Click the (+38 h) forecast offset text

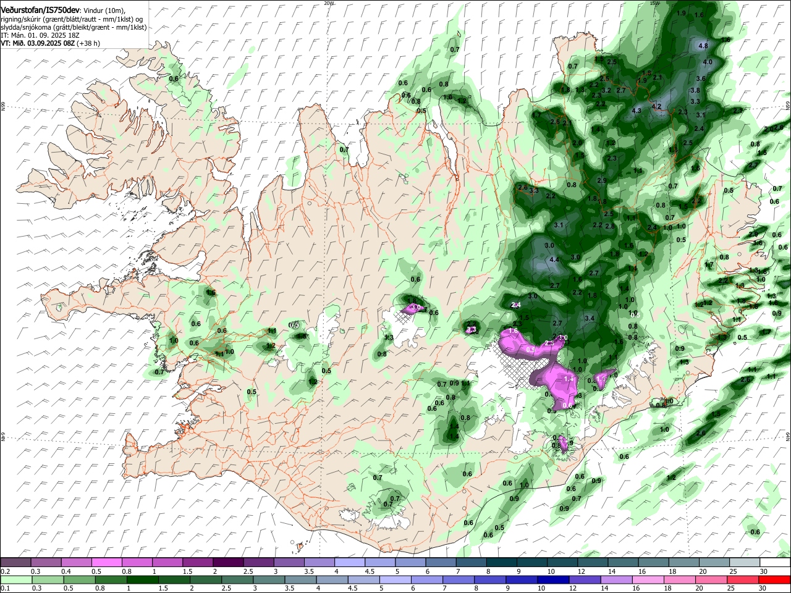click(89, 43)
